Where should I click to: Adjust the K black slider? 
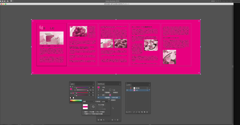point(82,95)
